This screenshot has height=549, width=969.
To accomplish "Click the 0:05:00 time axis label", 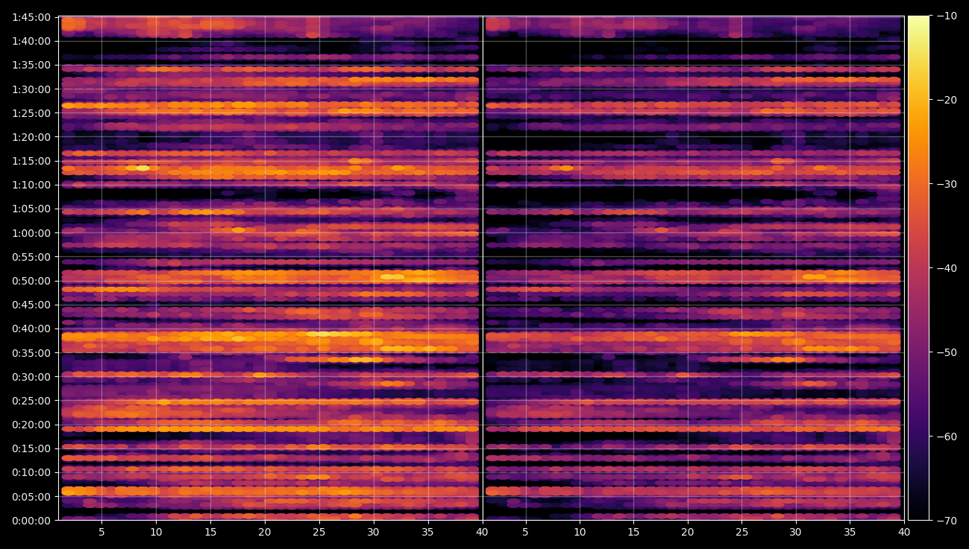I will (31, 496).
